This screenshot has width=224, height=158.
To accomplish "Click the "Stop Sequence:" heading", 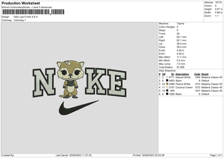I will point(167,71).
